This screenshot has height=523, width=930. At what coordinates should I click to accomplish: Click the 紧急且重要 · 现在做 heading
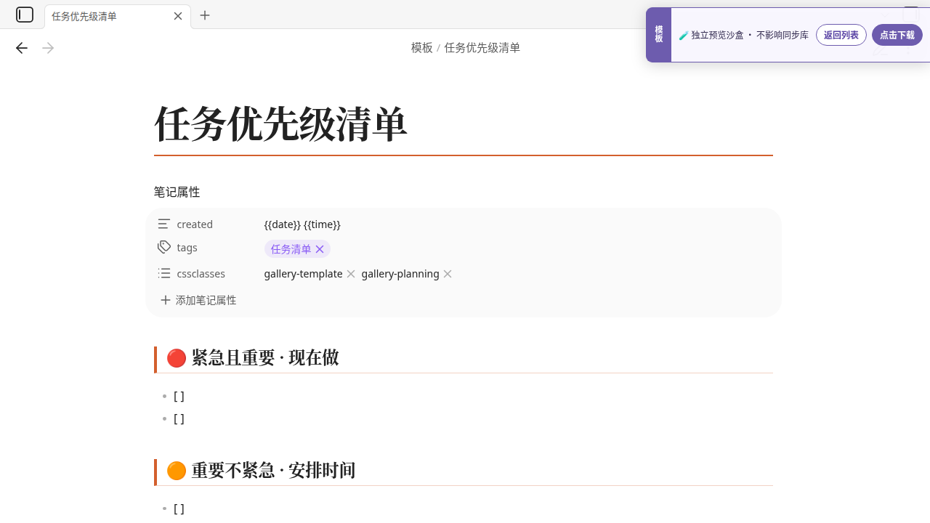(x=253, y=358)
